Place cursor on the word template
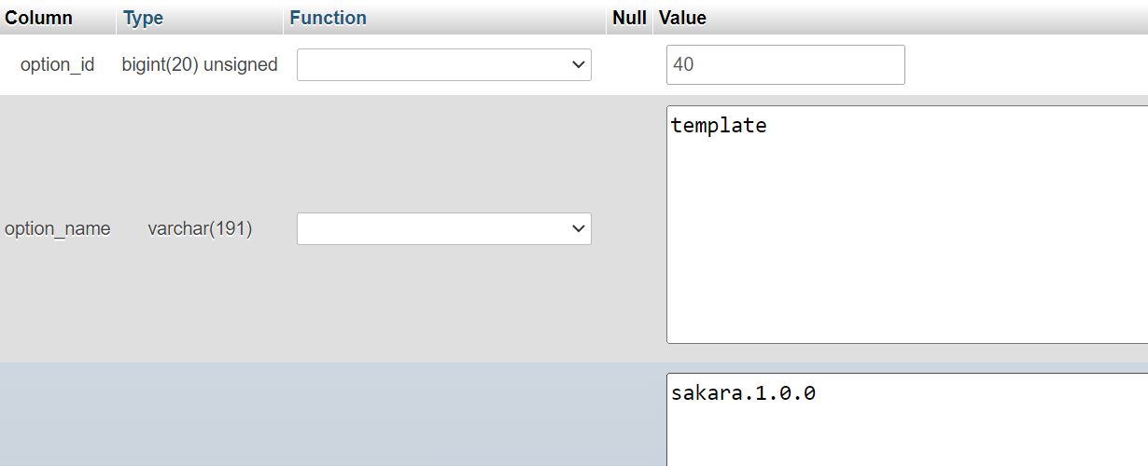The width and height of the screenshot is (1148, 466). tap(719, 126)
